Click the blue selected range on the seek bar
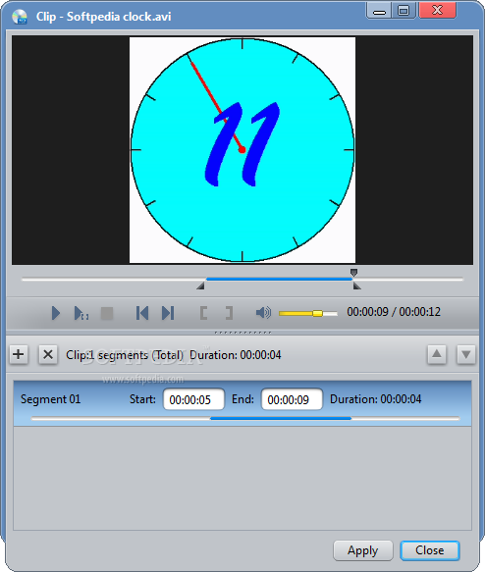 [x=279, y=279]
